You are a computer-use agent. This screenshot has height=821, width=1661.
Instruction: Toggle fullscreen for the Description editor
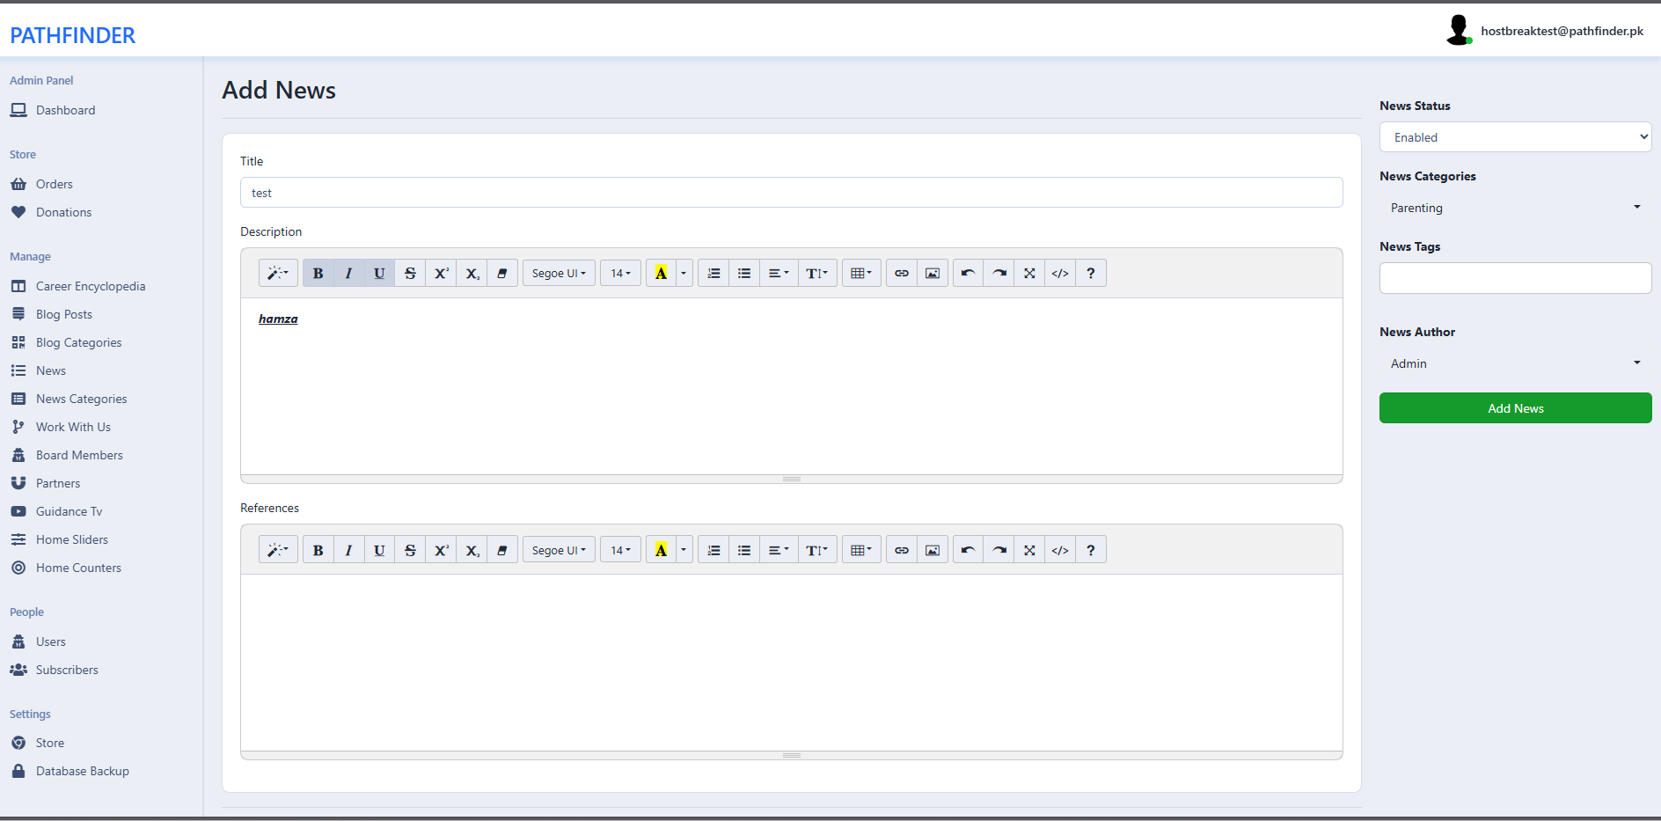point(1028,273)
